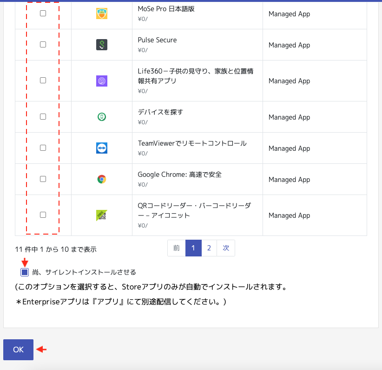Check the Pulse Secure row checkbox
The height and width of the screenshot is (370, 382).
[x=43, y=44]
